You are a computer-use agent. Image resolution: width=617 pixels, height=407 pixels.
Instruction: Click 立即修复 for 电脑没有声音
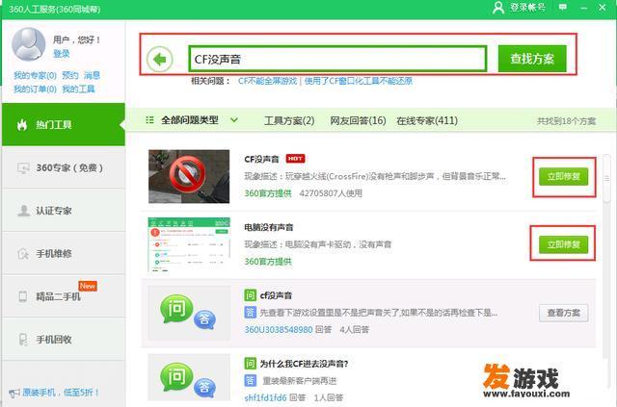click(x=563, y=244)
